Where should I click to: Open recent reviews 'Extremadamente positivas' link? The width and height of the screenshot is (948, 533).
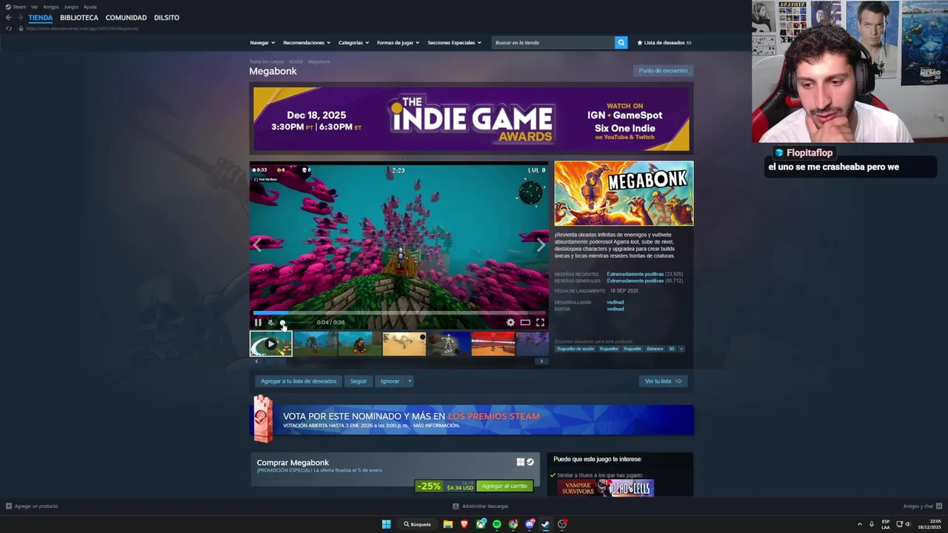(635, 274)
